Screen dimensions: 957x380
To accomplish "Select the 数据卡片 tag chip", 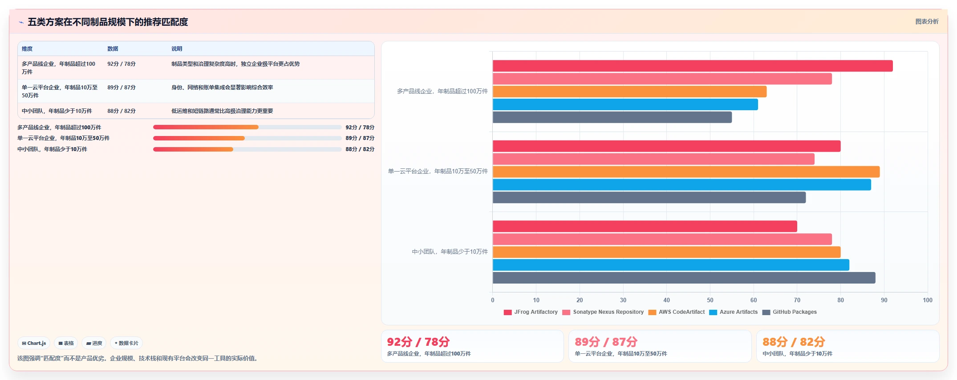I will click(x=126, y=343).
